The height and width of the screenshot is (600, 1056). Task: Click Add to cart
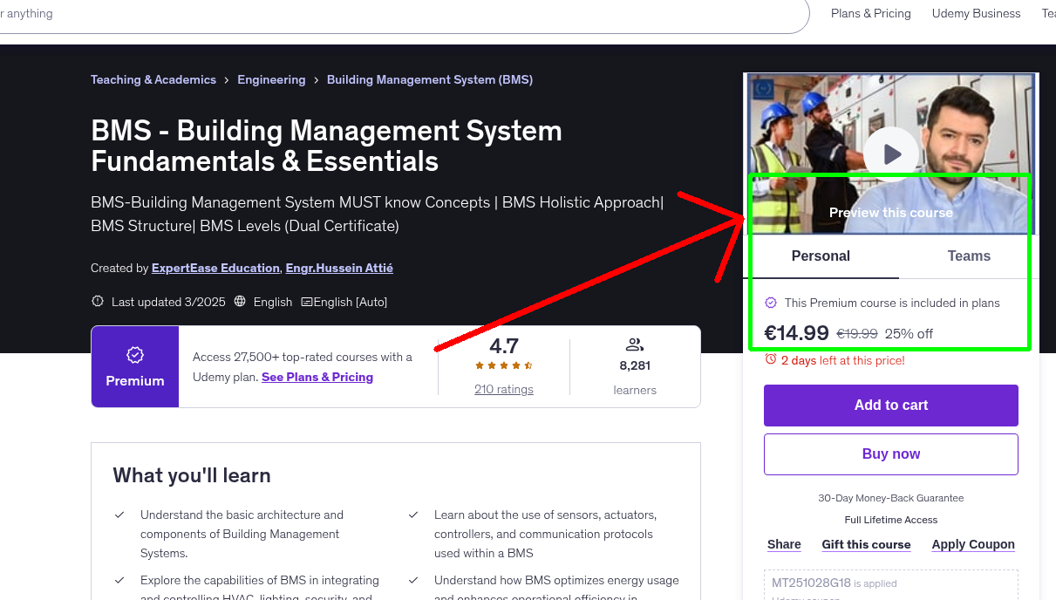click(x=890, y=405)
